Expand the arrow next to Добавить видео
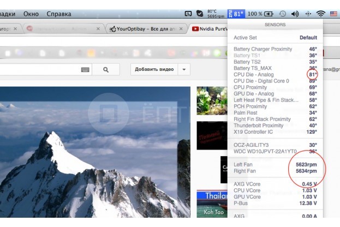The width and height of the screenshot is (340, 227). coord(184,69)
